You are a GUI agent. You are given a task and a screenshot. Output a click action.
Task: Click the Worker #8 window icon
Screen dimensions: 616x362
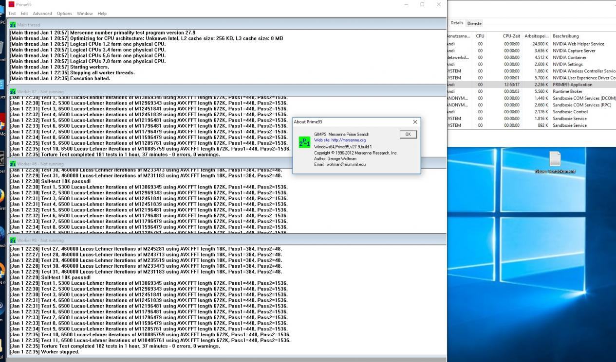pos(13,240)
